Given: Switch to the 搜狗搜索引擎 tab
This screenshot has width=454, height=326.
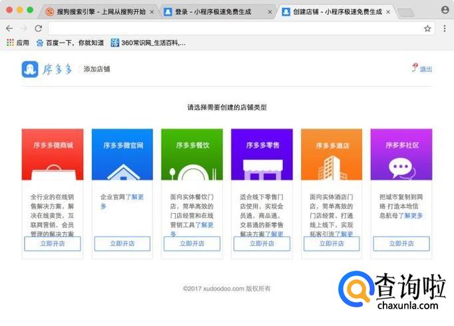Looking at the screenshot, I should tap(99, 12).
